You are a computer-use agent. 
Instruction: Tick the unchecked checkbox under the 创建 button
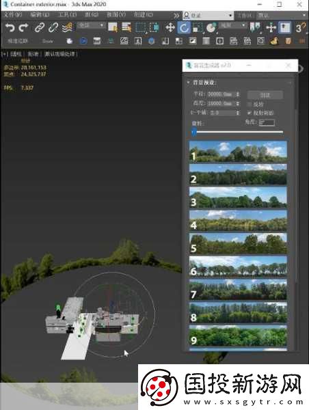249,105
